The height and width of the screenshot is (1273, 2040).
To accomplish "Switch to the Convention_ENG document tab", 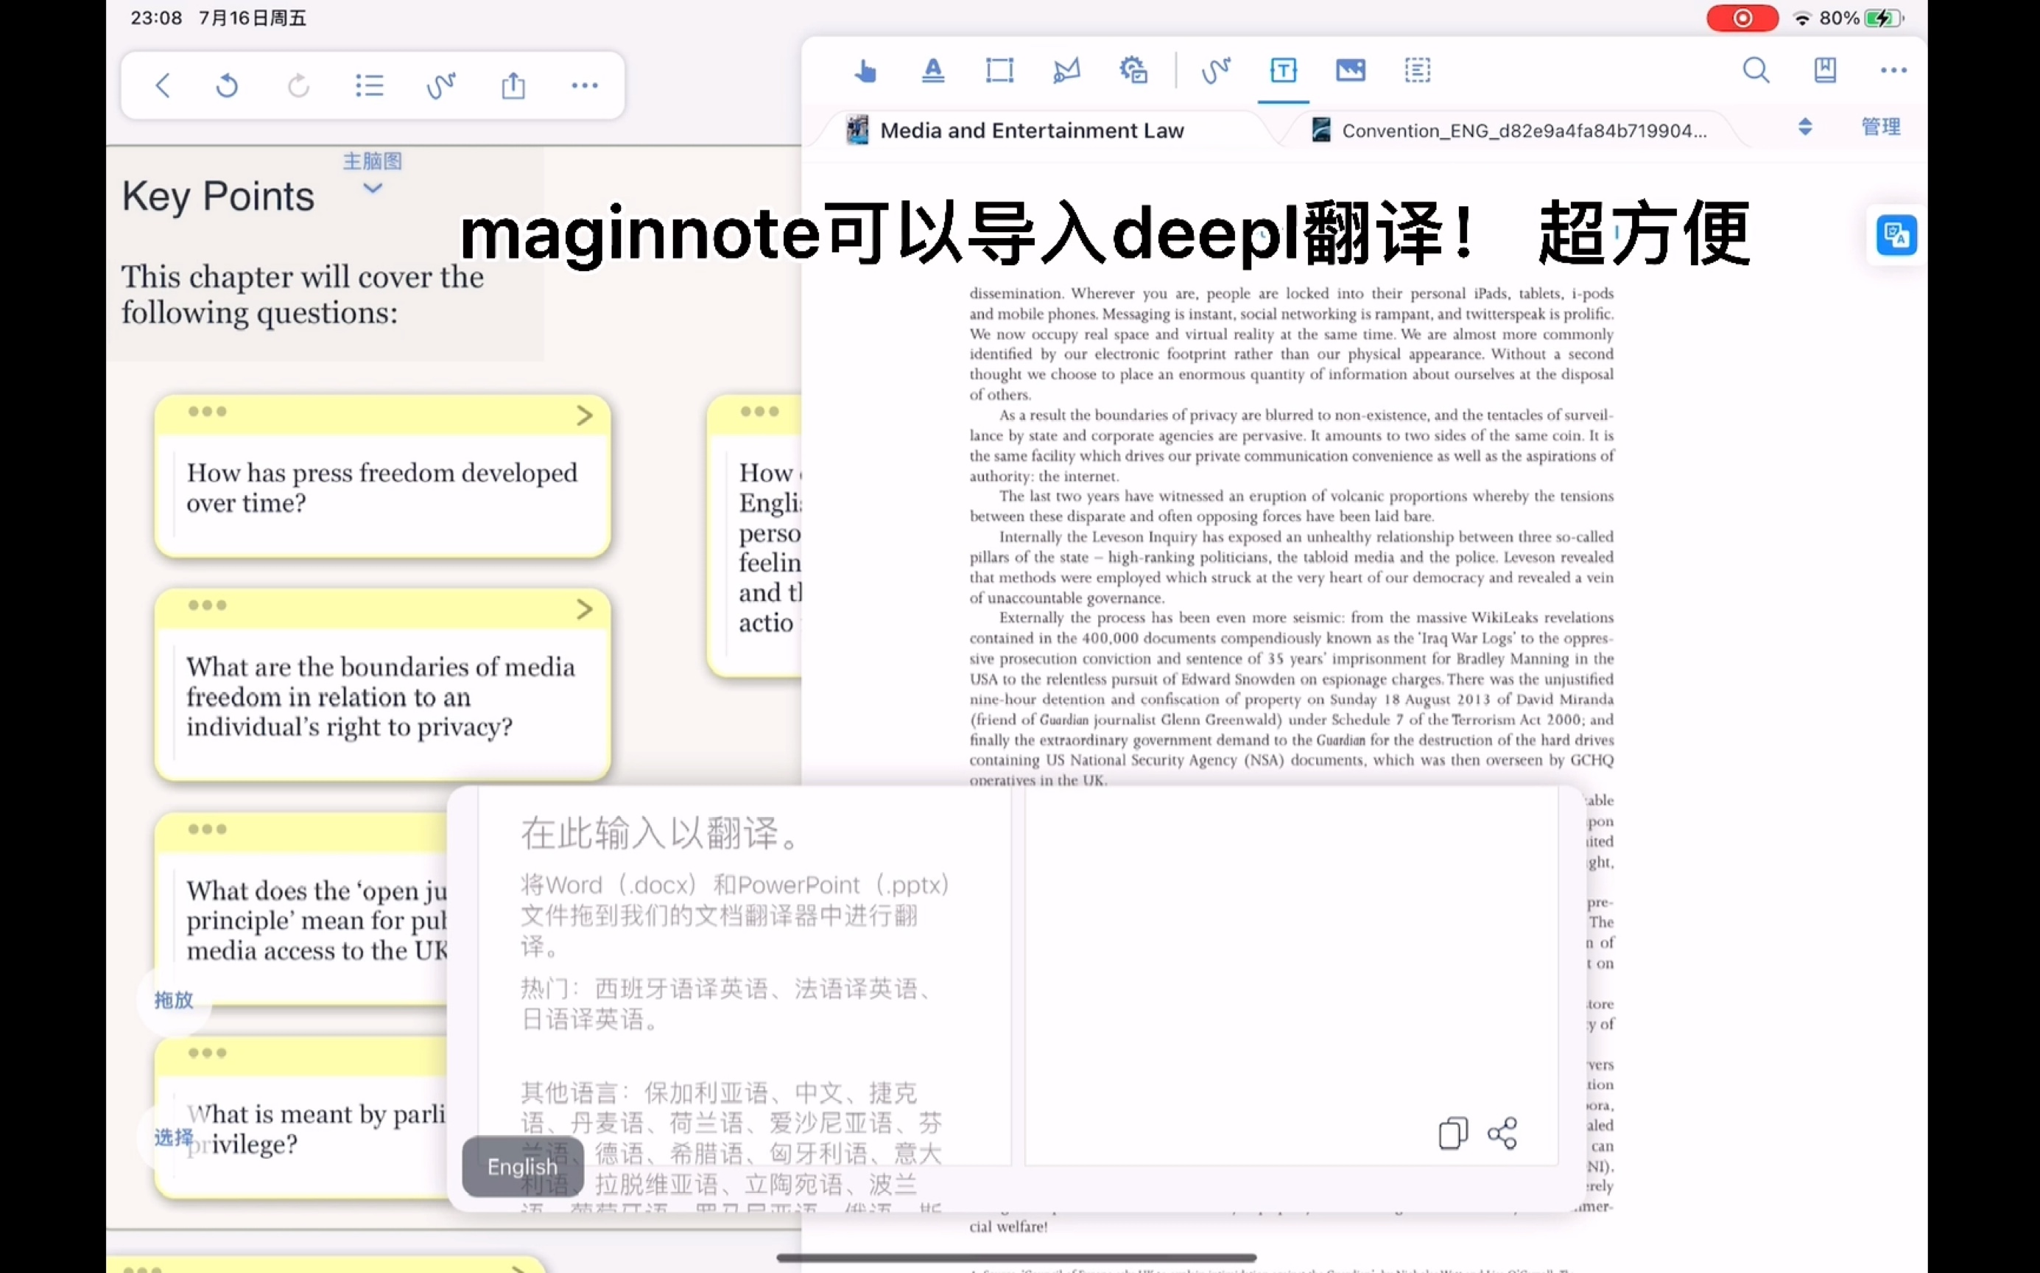I will [1523, 130].
